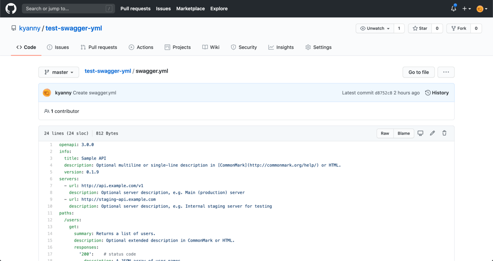Image resolution: width=493 pixels, height=261 pixels.
Task: Expand the master branch selector
Action: click(x=58, y=72)
